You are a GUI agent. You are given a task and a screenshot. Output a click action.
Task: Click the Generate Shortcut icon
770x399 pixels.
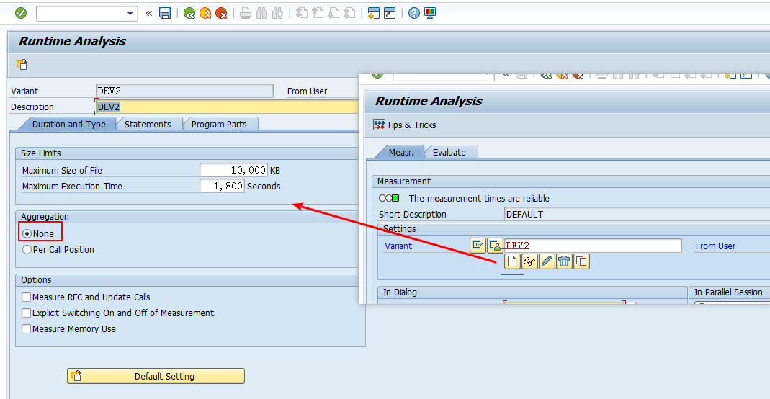click(390, 13)
